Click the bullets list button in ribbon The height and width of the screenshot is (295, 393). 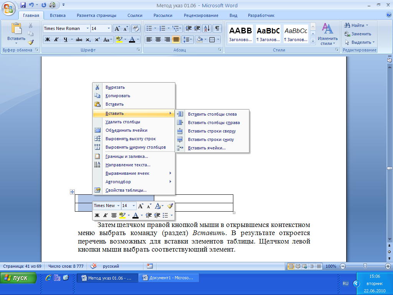pos(149,28)
